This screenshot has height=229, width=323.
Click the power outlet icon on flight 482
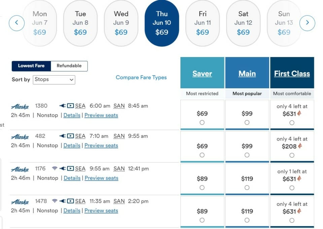click(63, 136)
